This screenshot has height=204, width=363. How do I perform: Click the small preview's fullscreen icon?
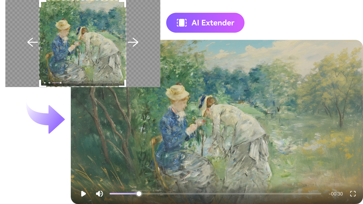coord(121,83)
